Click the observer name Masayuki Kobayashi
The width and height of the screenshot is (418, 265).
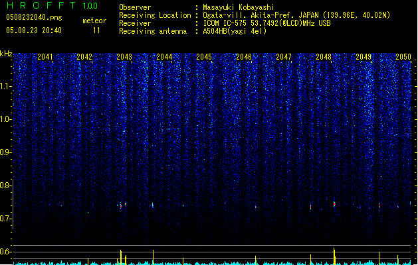[239, 7]
